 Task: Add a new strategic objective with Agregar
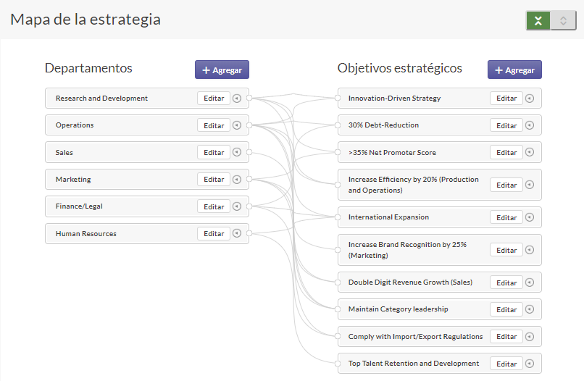tap(514, 70)
